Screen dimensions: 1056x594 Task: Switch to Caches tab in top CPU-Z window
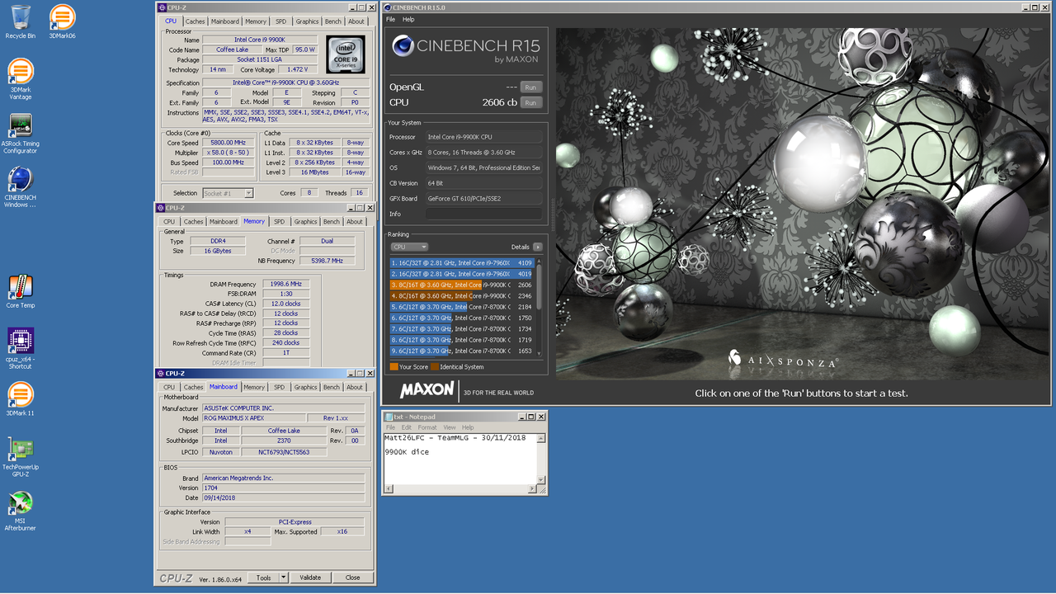click(196, 21)
